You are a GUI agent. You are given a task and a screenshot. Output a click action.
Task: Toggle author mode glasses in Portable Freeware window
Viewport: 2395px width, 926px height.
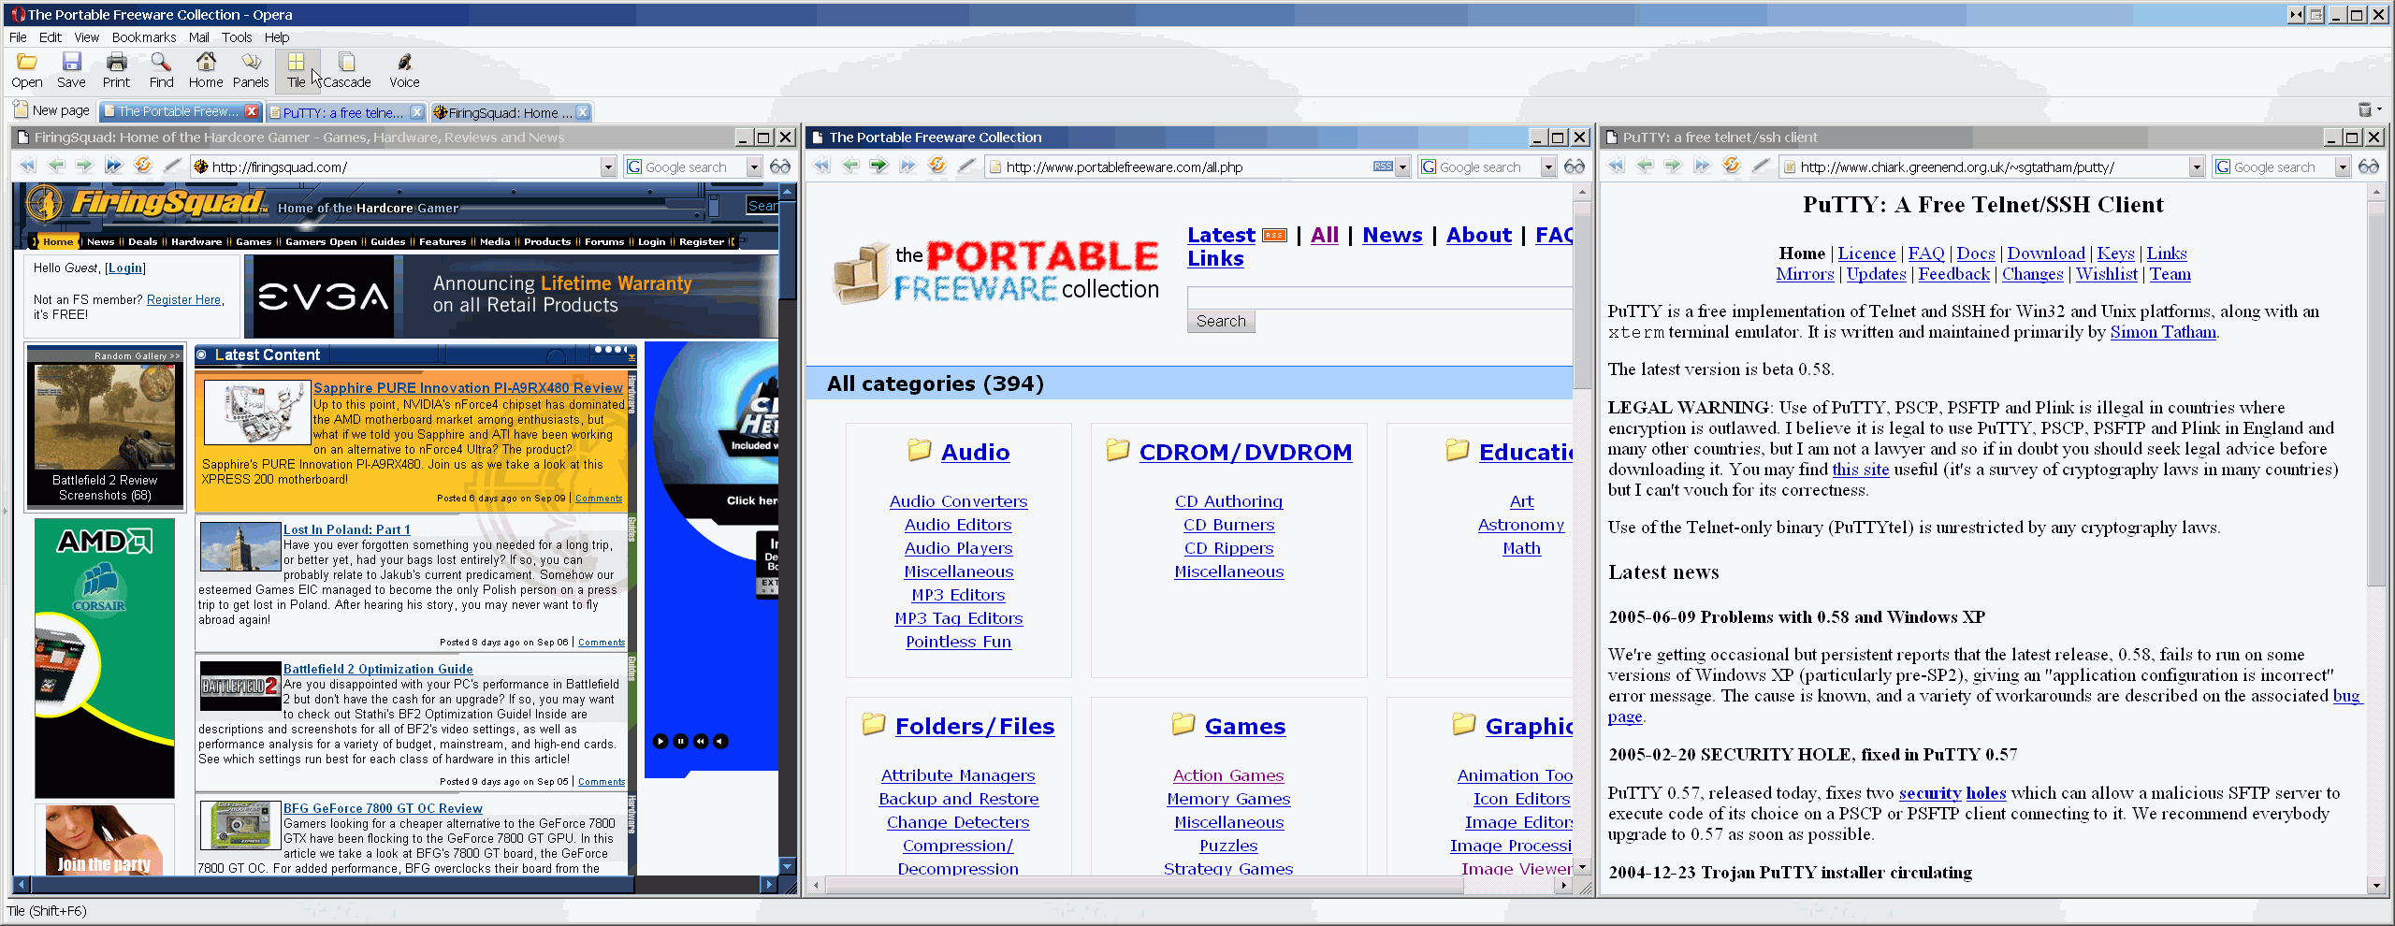coord(1575,166)
